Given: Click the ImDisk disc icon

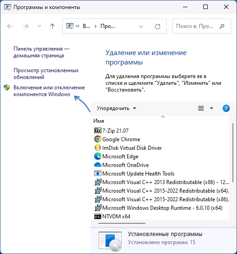Looking at the screenshot, I should tap(98, 148).
